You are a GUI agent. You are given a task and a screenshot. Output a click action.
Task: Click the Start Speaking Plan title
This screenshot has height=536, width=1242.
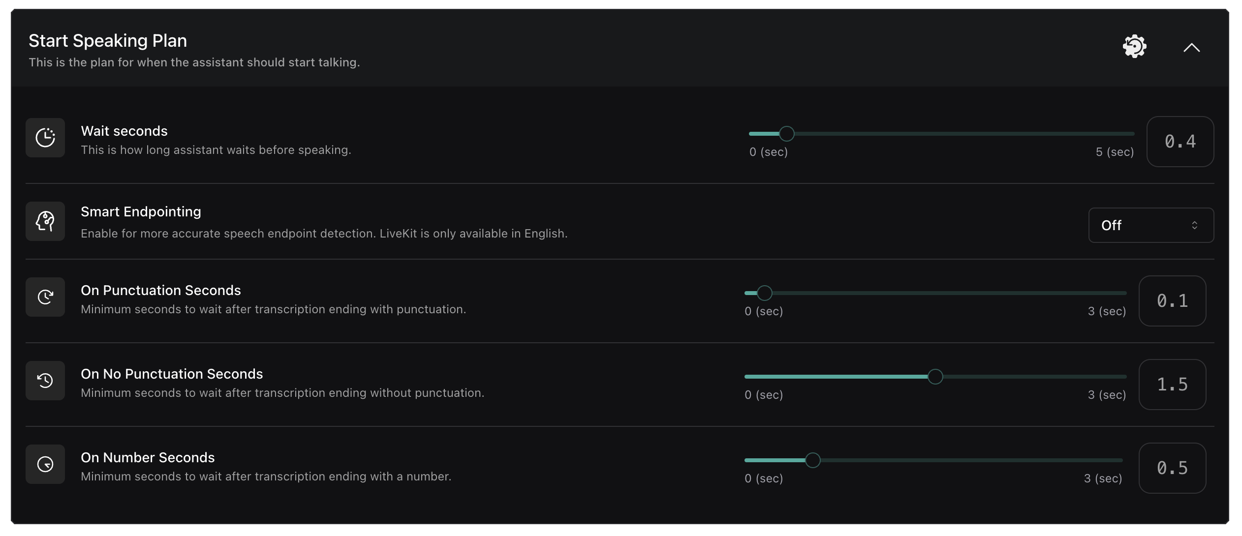pos(108,41)
